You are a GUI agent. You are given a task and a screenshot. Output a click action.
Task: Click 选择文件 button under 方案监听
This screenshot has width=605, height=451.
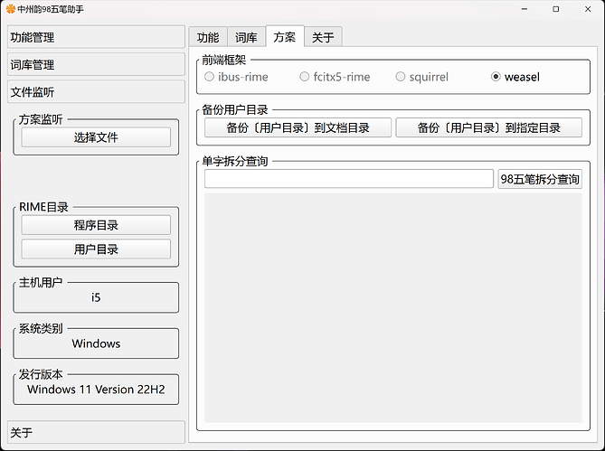96,137
